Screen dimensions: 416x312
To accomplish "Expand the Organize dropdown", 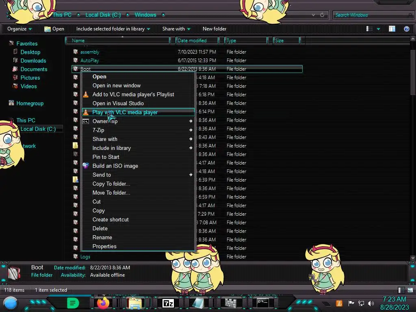I will click(19, 29).
